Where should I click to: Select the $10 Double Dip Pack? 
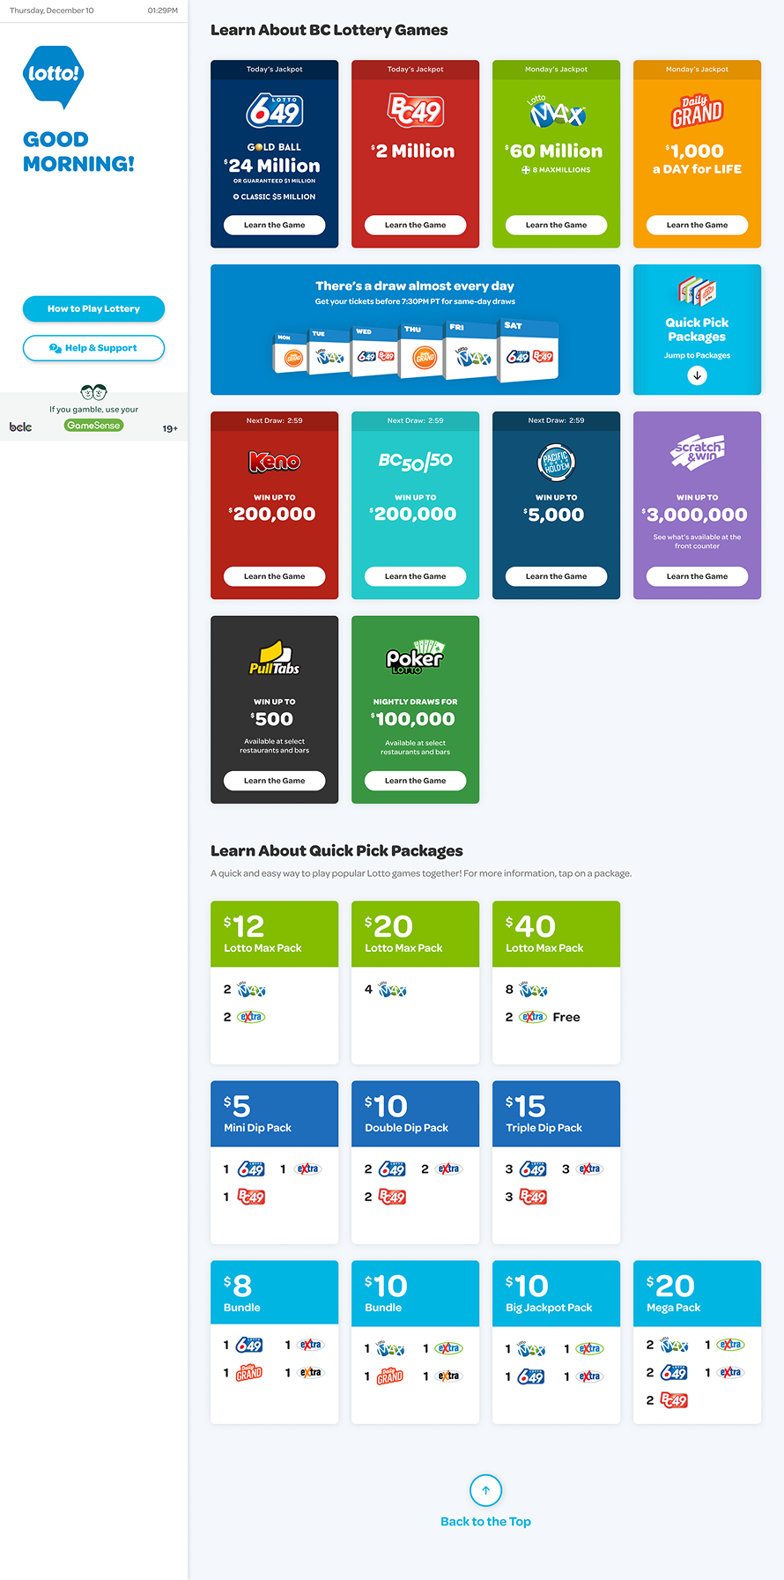click(x=415, y=1162)
